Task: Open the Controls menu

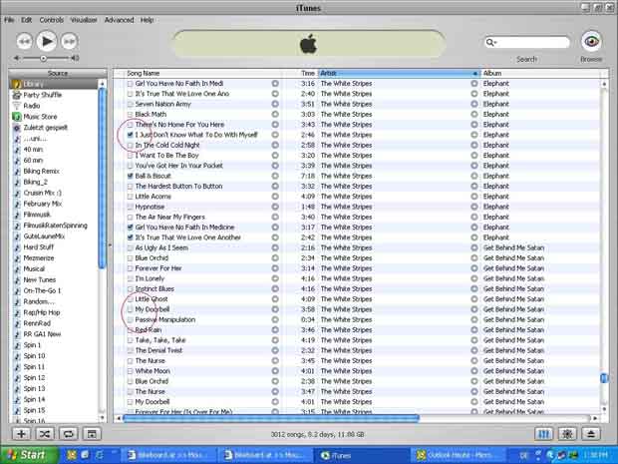Action: 51,20
